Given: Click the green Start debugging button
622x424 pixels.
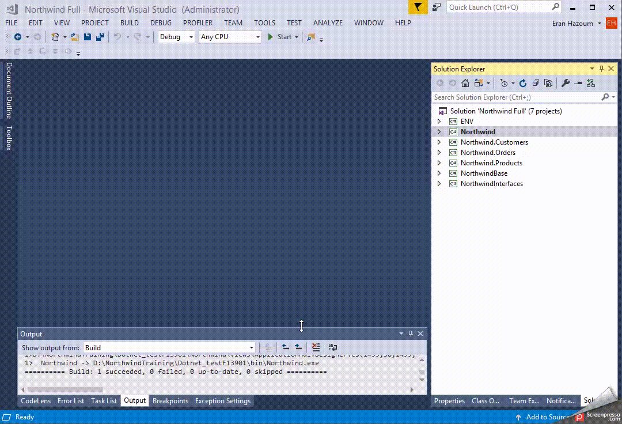Looking at the screenshot, I should (x=280, y=37).
